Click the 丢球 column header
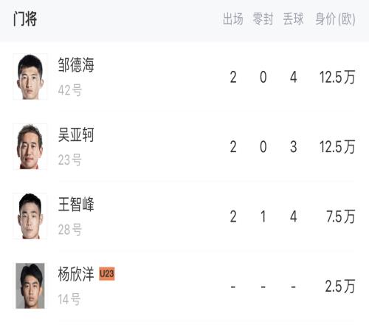 [293, 19]
